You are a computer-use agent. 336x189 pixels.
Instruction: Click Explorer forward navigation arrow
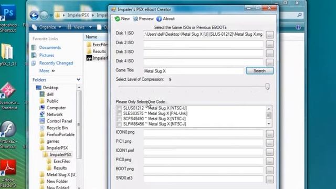pos(44,15)
